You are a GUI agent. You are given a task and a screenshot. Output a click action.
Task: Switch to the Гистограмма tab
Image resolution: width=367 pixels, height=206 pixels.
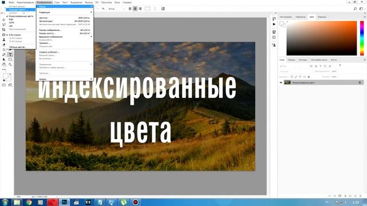[x=286, y=17]
